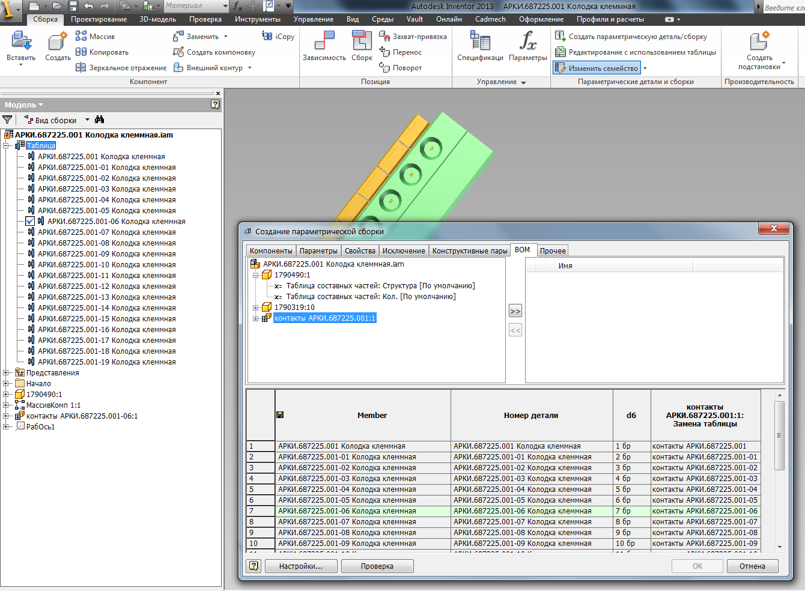Click the New document icon

point(34,6)
